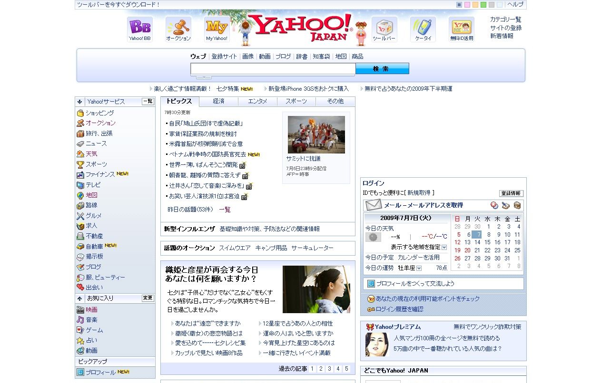Select the orange theme color swatch

point(475,5)
